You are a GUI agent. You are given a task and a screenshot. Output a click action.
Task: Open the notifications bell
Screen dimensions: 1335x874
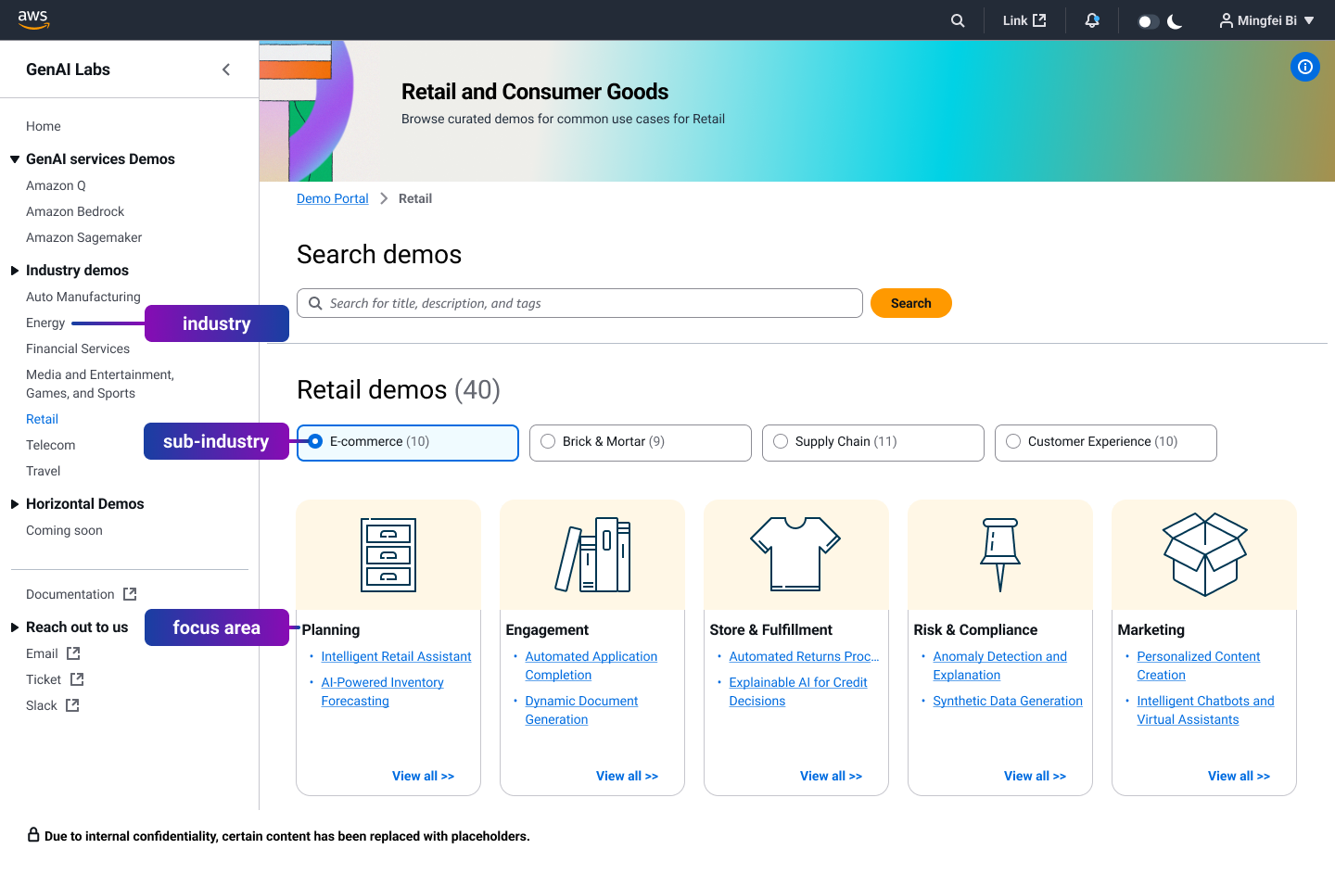point(1092,20)
